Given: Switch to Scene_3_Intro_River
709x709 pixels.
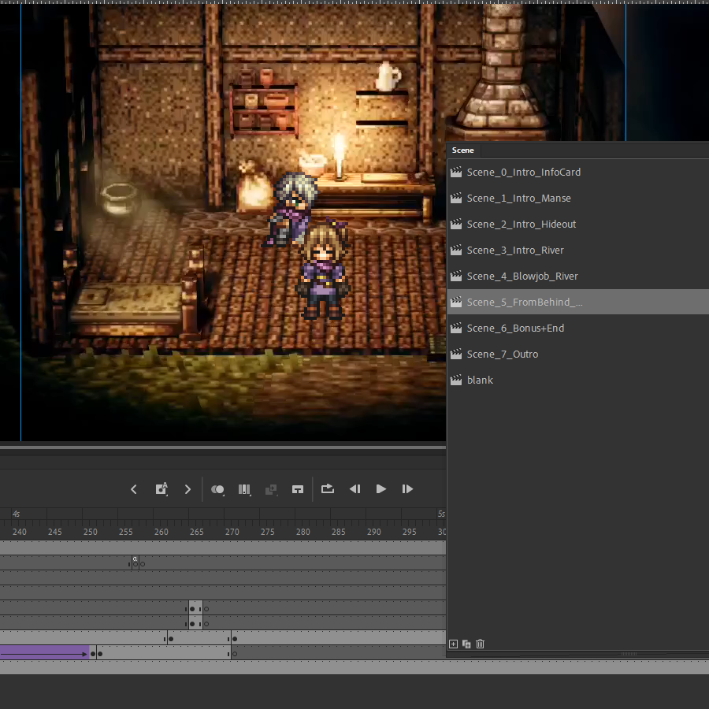Looking at the screenshot, I should click(578, 250).
